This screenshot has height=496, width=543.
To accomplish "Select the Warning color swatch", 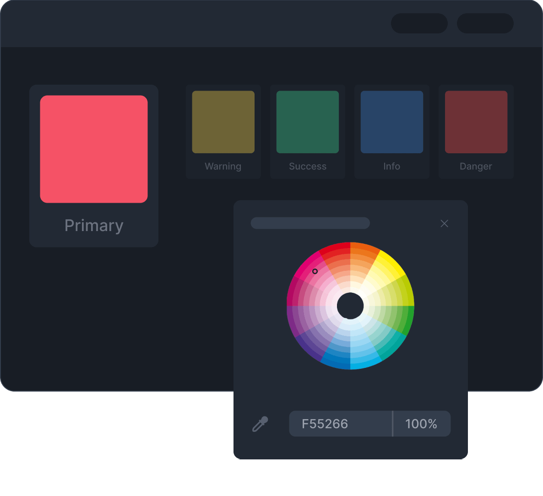I will point(223,121).
